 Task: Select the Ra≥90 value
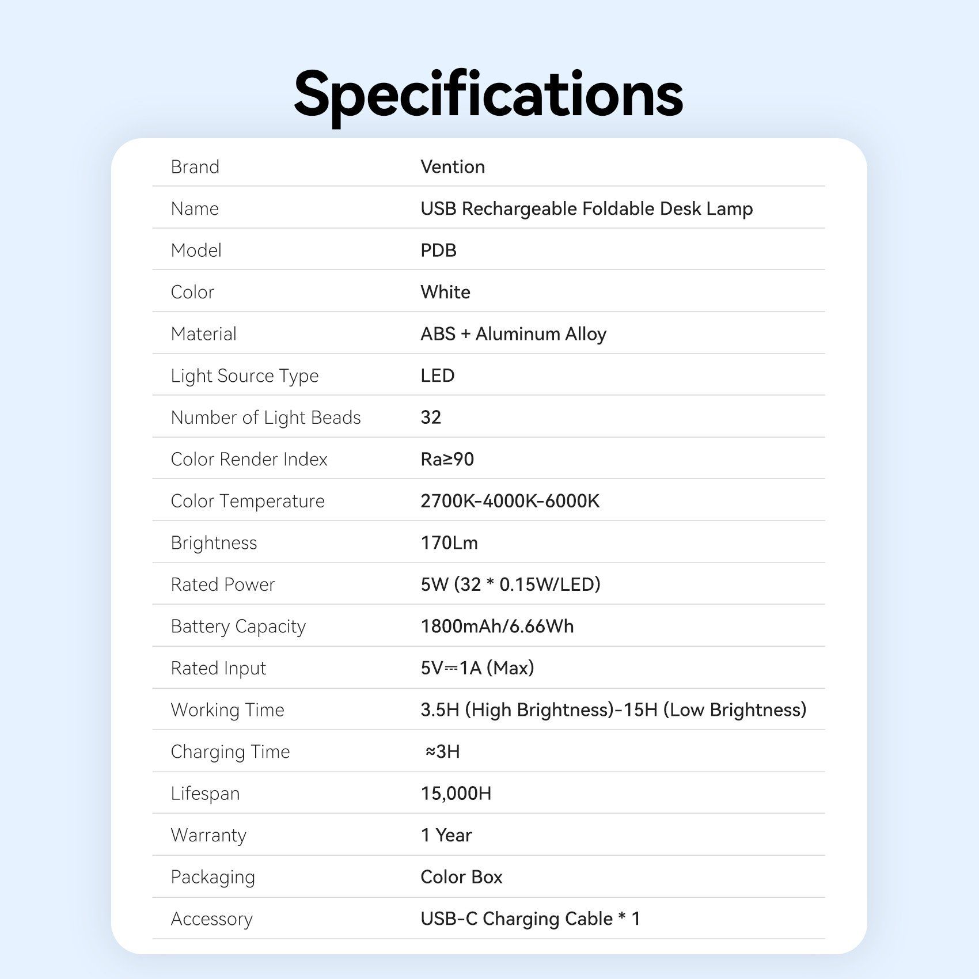click(447, 459)
